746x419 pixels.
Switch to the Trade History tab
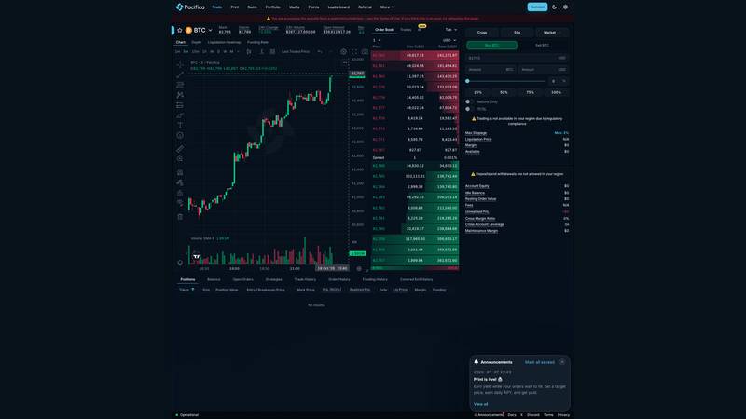[x=305, y=279]
